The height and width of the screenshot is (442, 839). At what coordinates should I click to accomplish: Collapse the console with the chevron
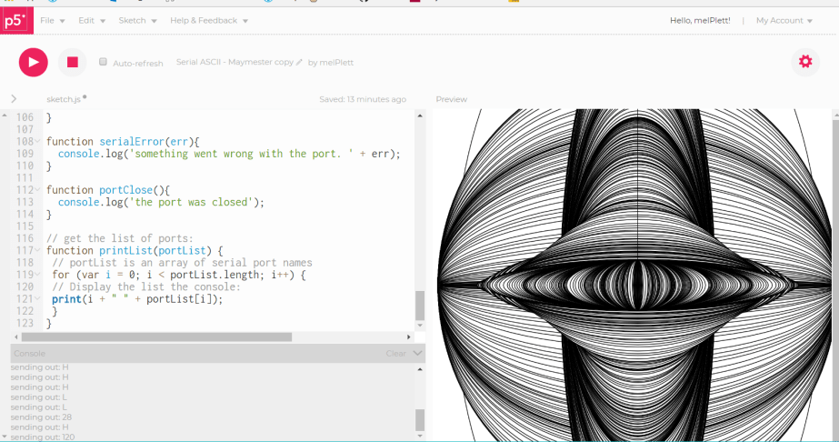tap(417, 353)
